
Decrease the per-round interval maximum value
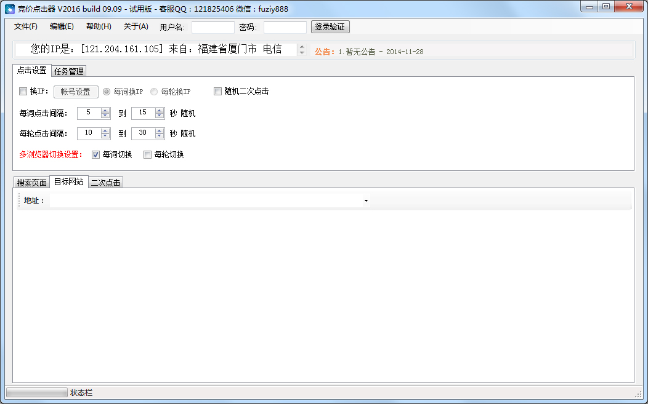[160, 137]
